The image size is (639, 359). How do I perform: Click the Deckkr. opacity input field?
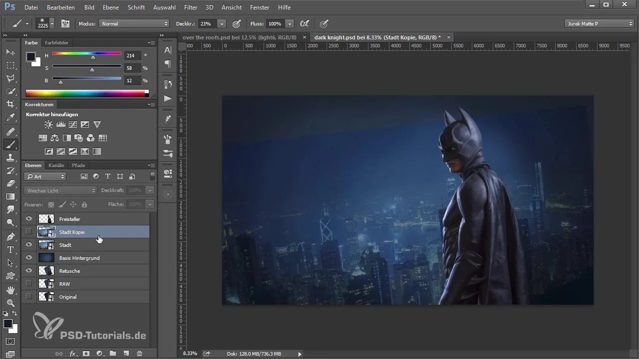(x=206, y=23)
